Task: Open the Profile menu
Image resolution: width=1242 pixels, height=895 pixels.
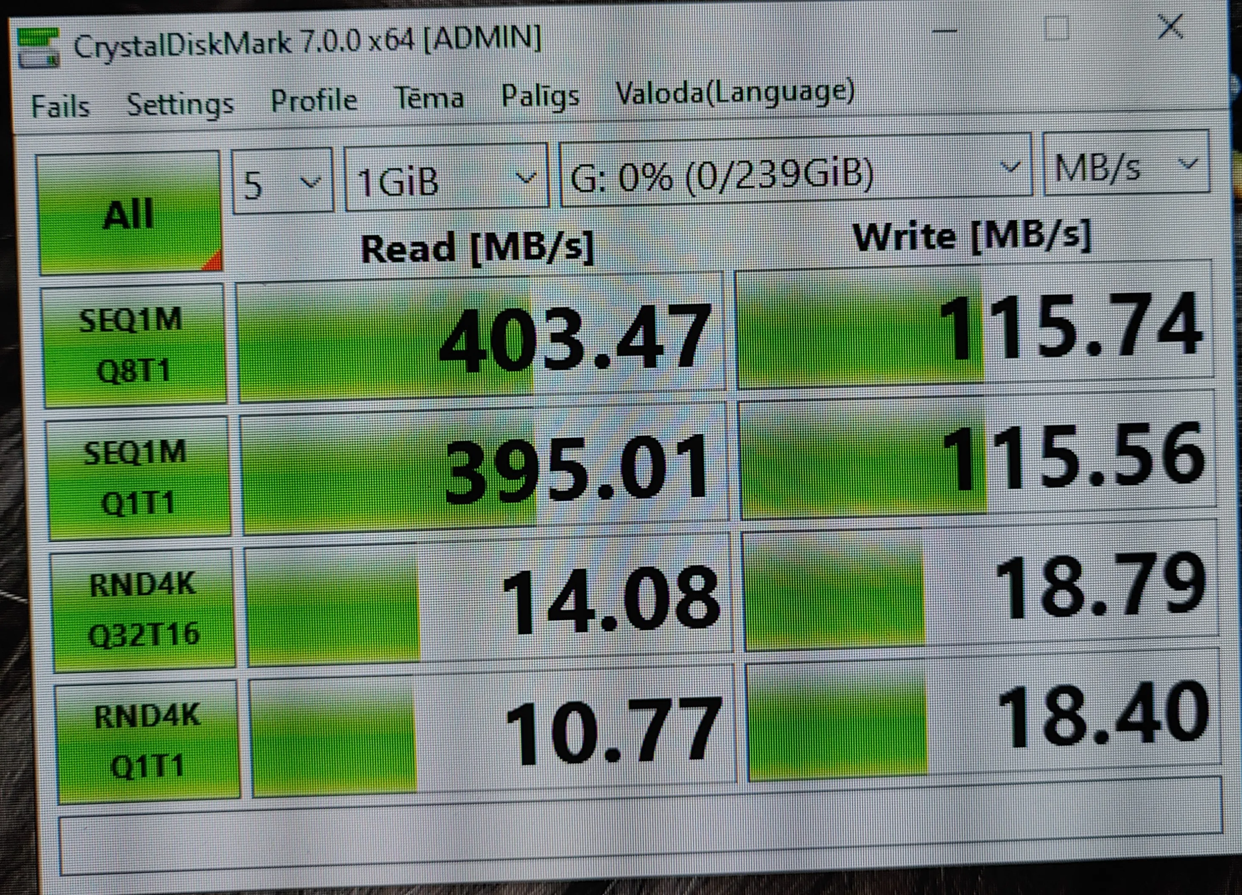Action: (x=314, y=101)
